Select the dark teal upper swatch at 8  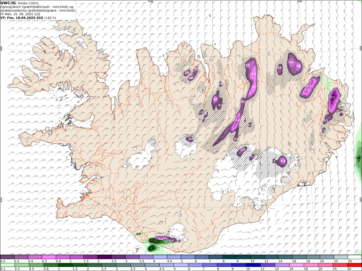point(230,257)
